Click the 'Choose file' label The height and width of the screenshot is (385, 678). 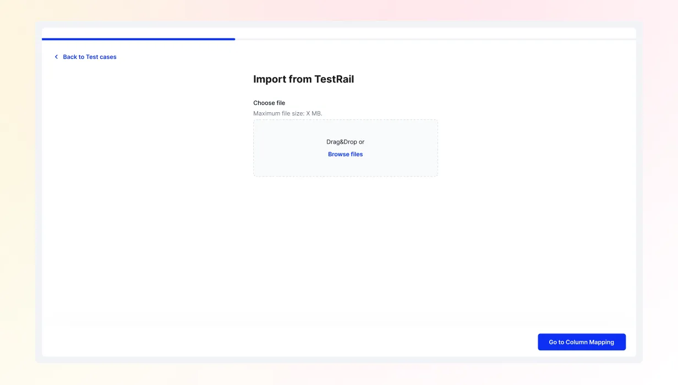(269, 103)
